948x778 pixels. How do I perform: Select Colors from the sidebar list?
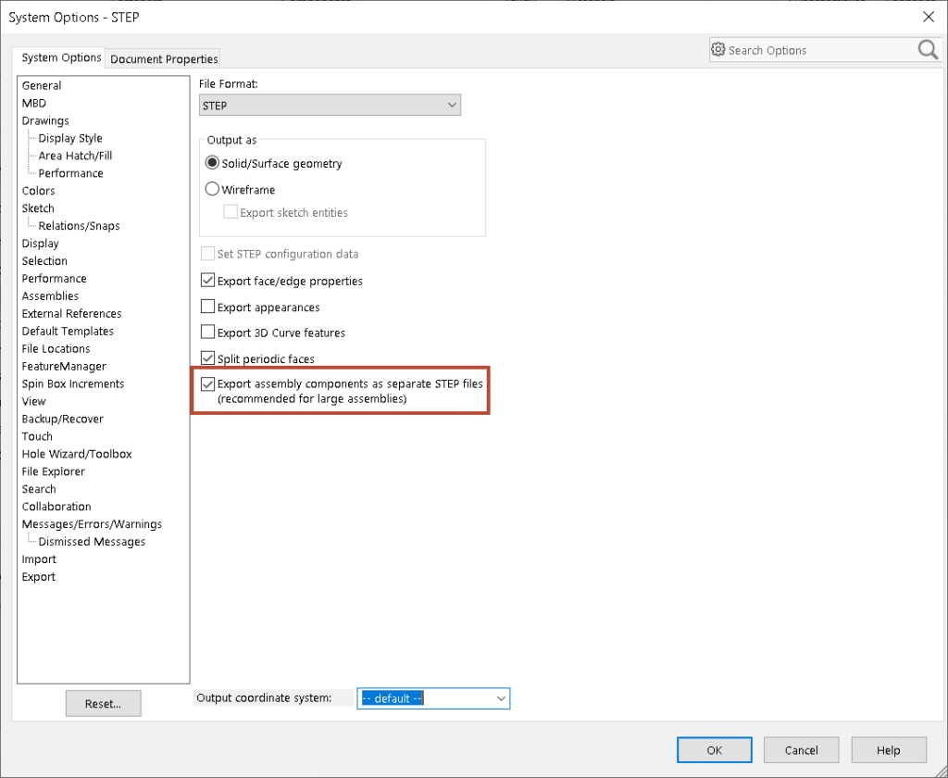[x=38, y=190]
